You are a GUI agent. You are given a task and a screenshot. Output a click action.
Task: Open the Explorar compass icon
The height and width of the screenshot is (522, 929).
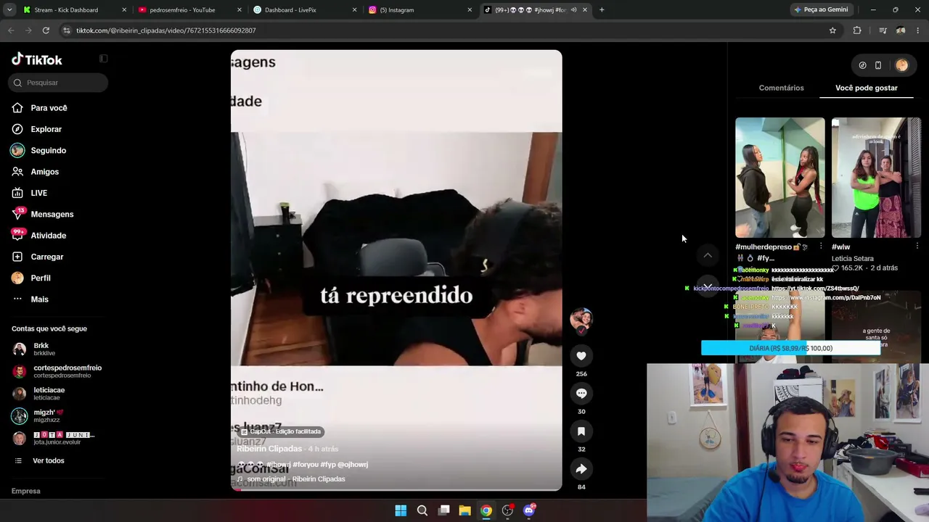coord(17,129)
